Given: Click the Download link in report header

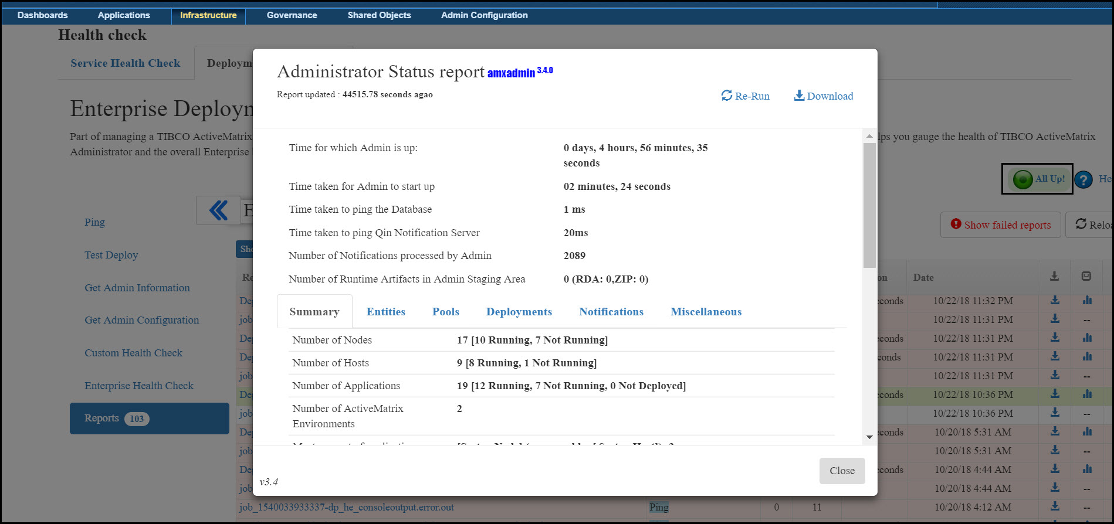Looking at the screenshot, I should [x=824, y=96].
